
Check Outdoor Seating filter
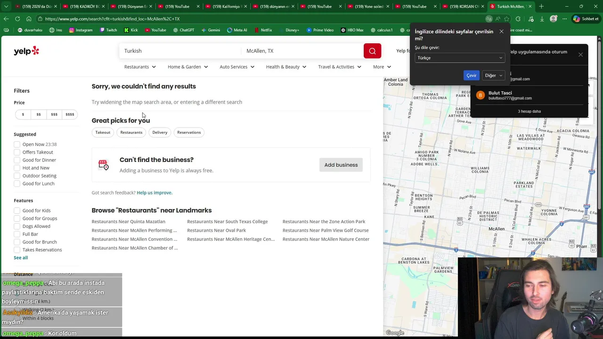[17, 176]
